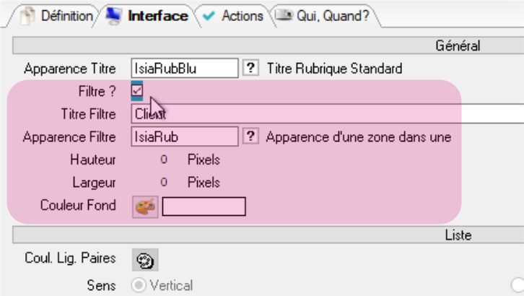Switch to the Définition tab

point(58,15)
